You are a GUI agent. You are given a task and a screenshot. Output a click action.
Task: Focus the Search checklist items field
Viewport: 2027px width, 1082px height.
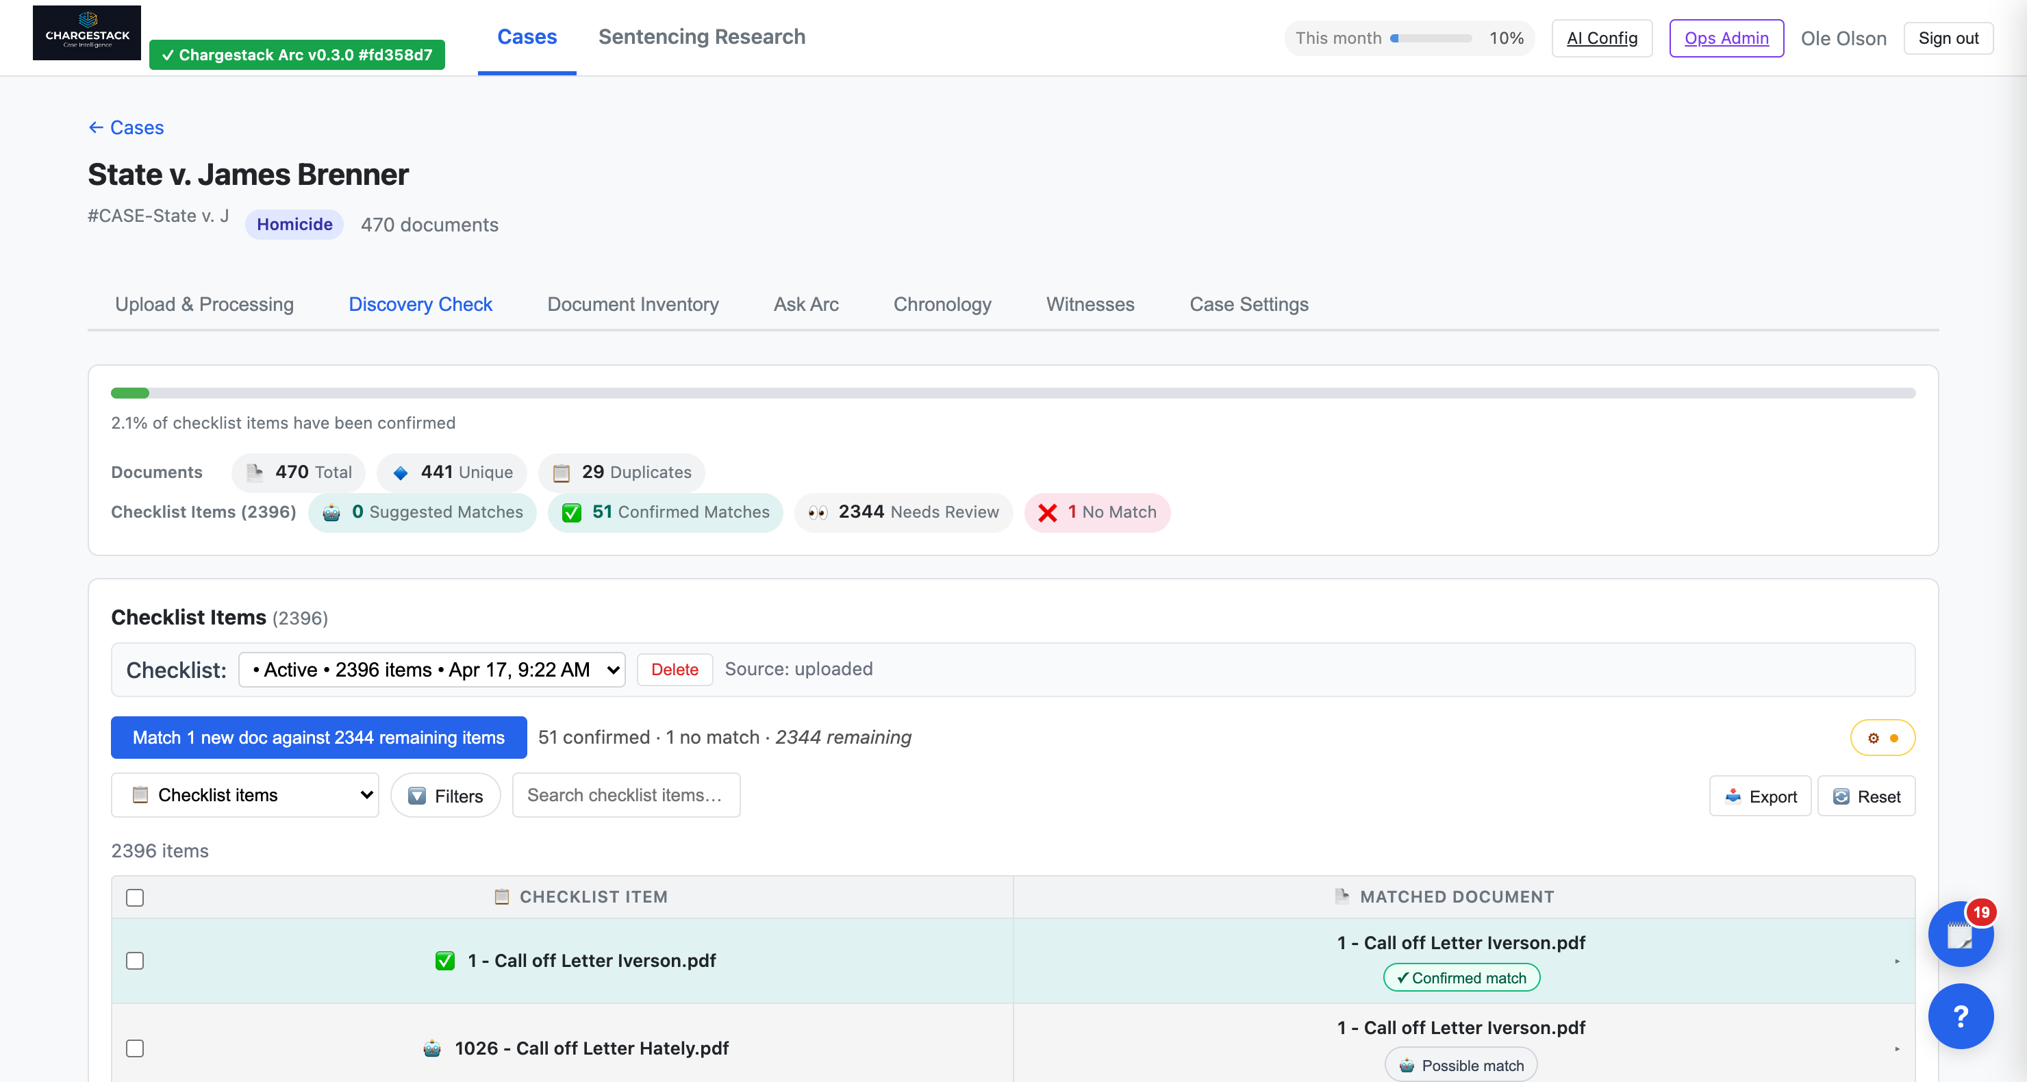(x=626, y=795)
